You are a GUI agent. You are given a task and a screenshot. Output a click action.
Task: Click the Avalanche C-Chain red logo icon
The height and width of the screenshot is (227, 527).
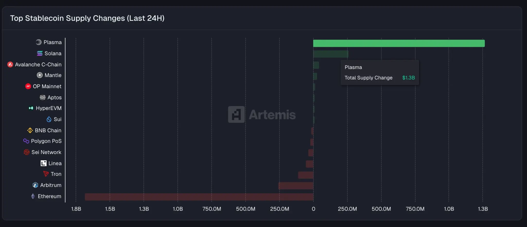pyautogui.click(x=10, y=65)
